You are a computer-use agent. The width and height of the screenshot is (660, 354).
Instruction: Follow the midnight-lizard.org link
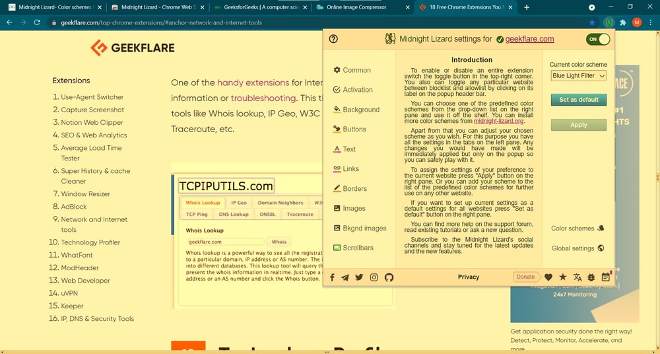click(499, 121)
